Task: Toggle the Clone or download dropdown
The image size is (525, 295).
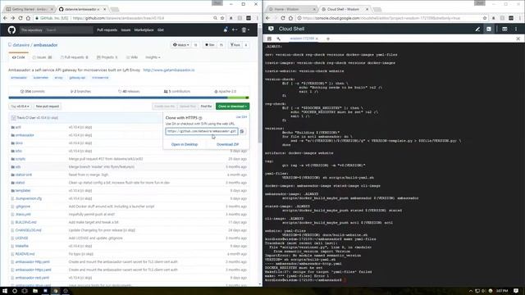Action: pos(232,107)
